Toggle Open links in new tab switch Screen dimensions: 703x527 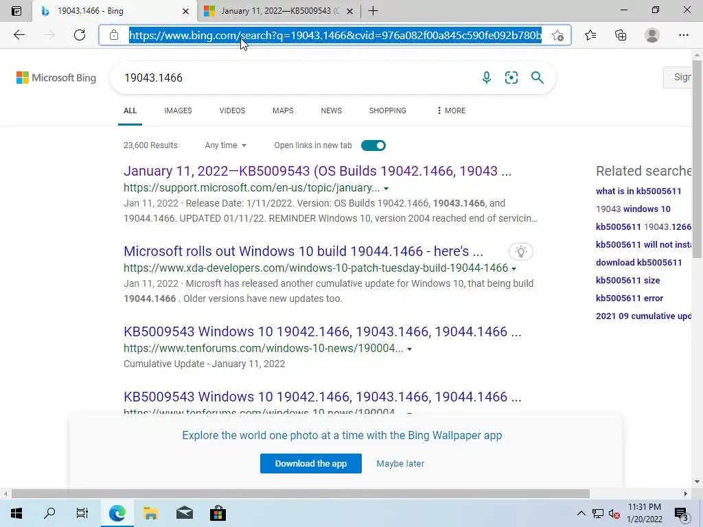coord(373,145)
